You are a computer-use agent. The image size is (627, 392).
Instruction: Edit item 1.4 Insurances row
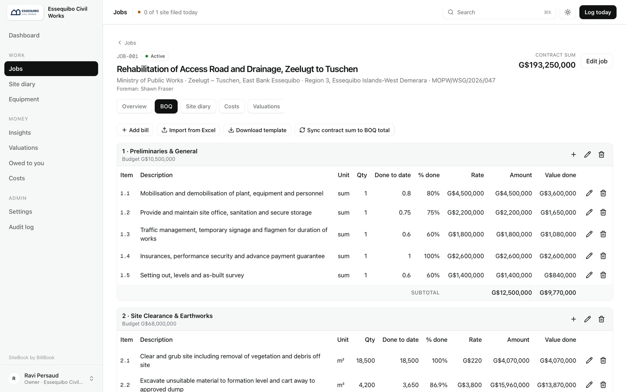[589, 256]
